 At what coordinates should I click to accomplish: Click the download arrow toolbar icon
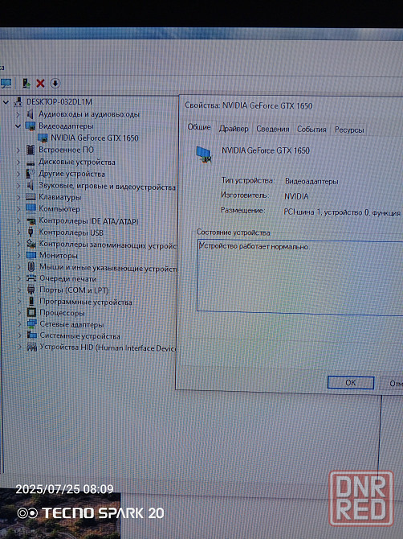[x=55, y=83]
